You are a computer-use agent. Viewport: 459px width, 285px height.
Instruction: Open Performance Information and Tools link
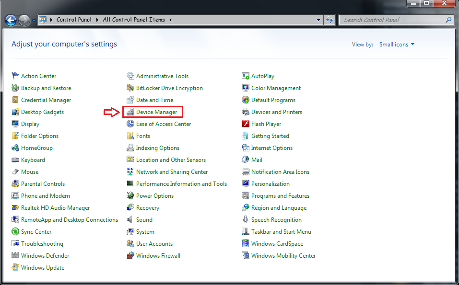click(x=181, y=184)
